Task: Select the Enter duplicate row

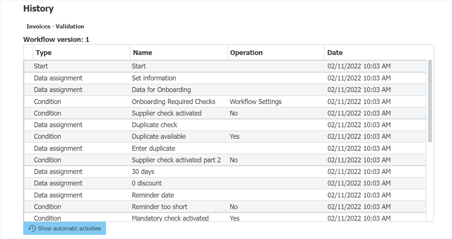Action: coord(149,148)
